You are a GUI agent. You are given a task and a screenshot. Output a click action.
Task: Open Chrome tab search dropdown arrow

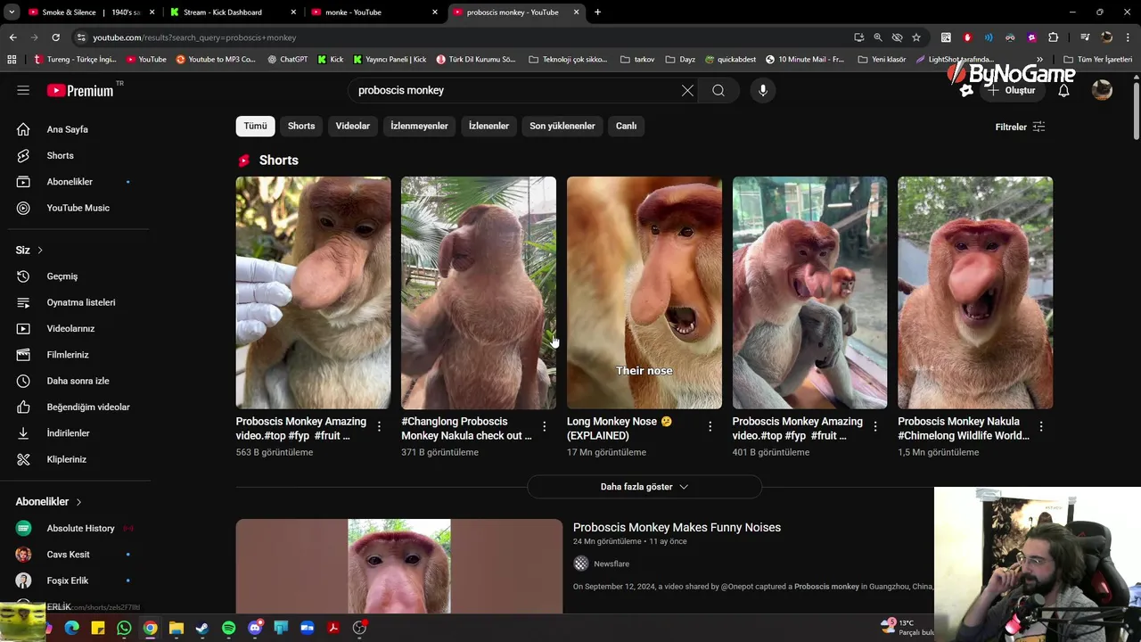click(12, 12)
